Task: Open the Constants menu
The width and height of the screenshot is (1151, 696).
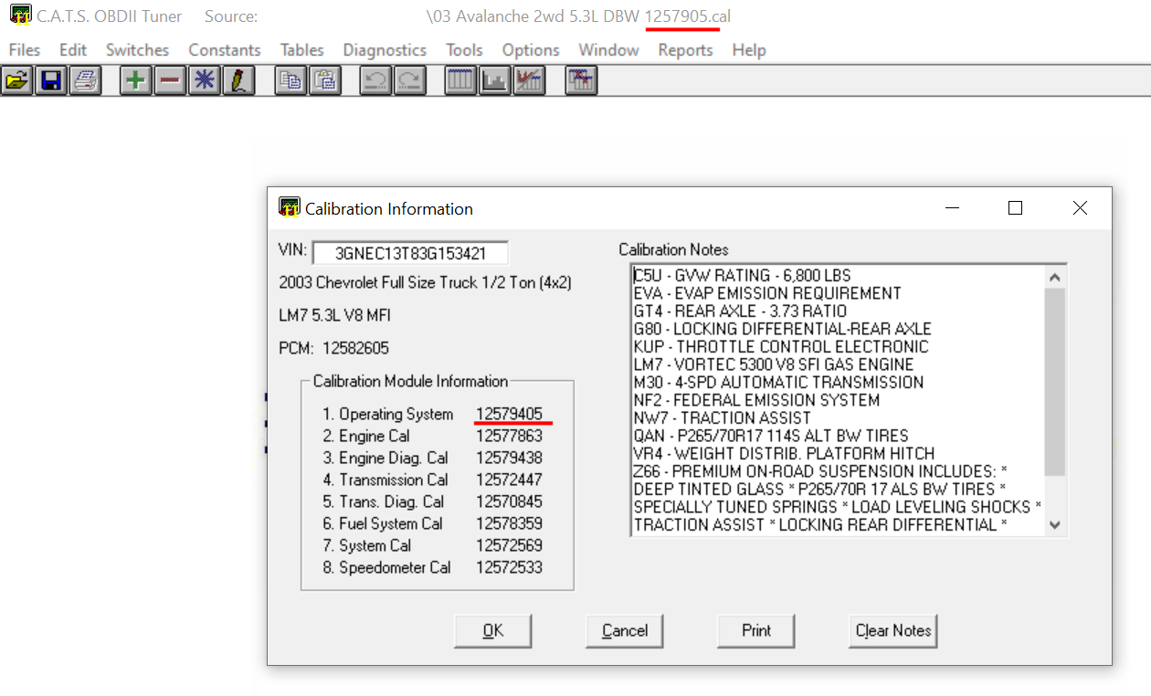Action: click(x=225, y=50)
